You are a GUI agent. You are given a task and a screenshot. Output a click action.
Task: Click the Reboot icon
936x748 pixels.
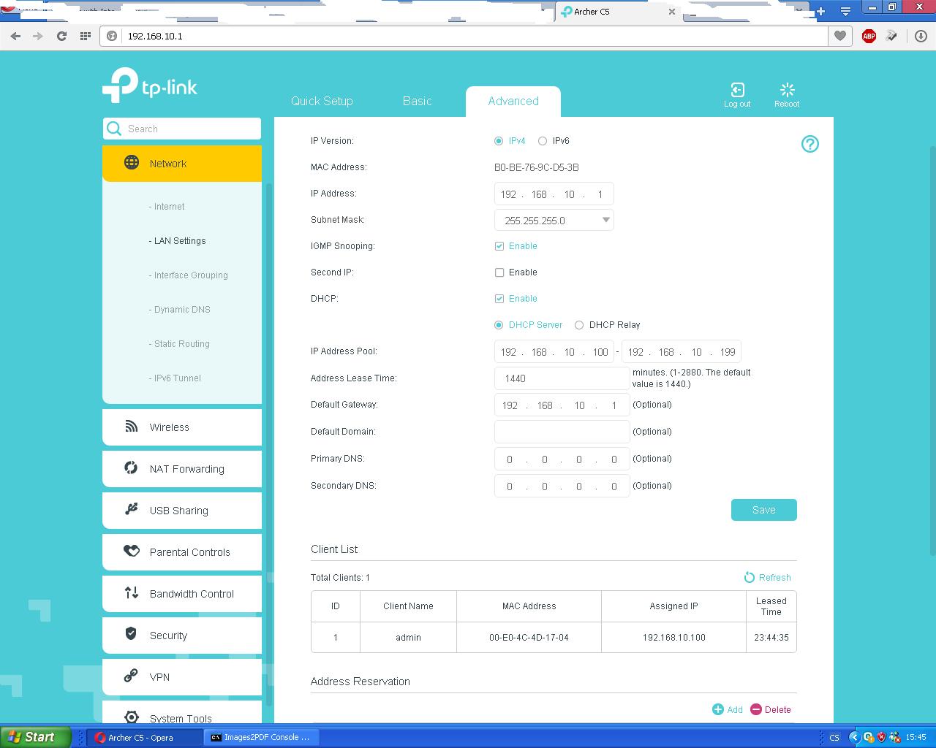[787, 90]
